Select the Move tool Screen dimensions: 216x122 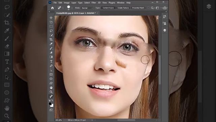[x=51, y=18]
